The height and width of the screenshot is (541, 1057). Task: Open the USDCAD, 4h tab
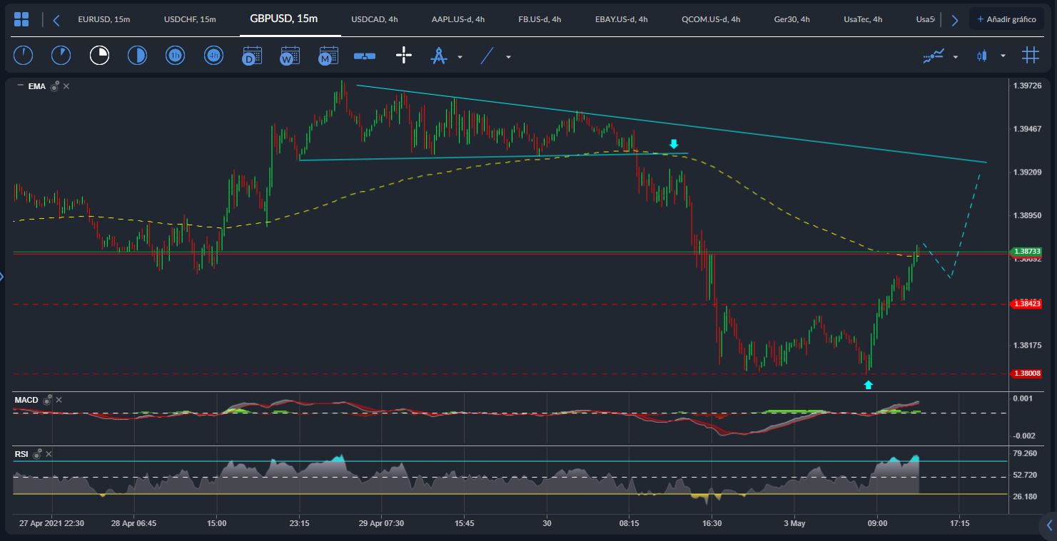click(375, 19)
